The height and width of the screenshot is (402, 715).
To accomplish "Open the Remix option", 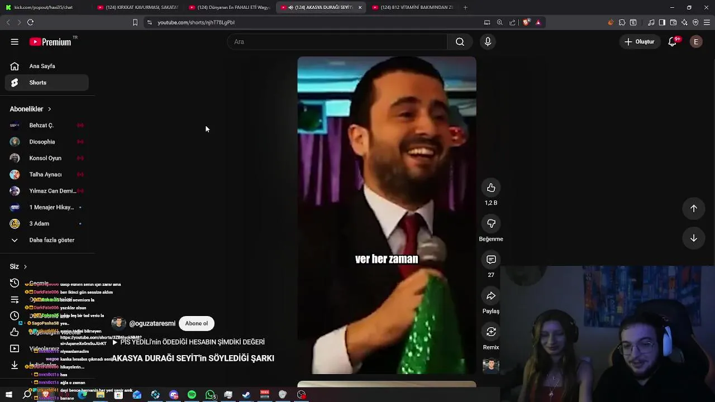I will point(491,332).
